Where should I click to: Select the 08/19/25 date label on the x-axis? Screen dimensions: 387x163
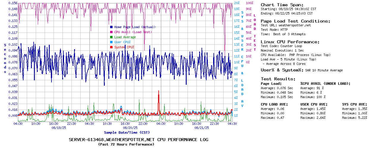(x=59, y=128)
